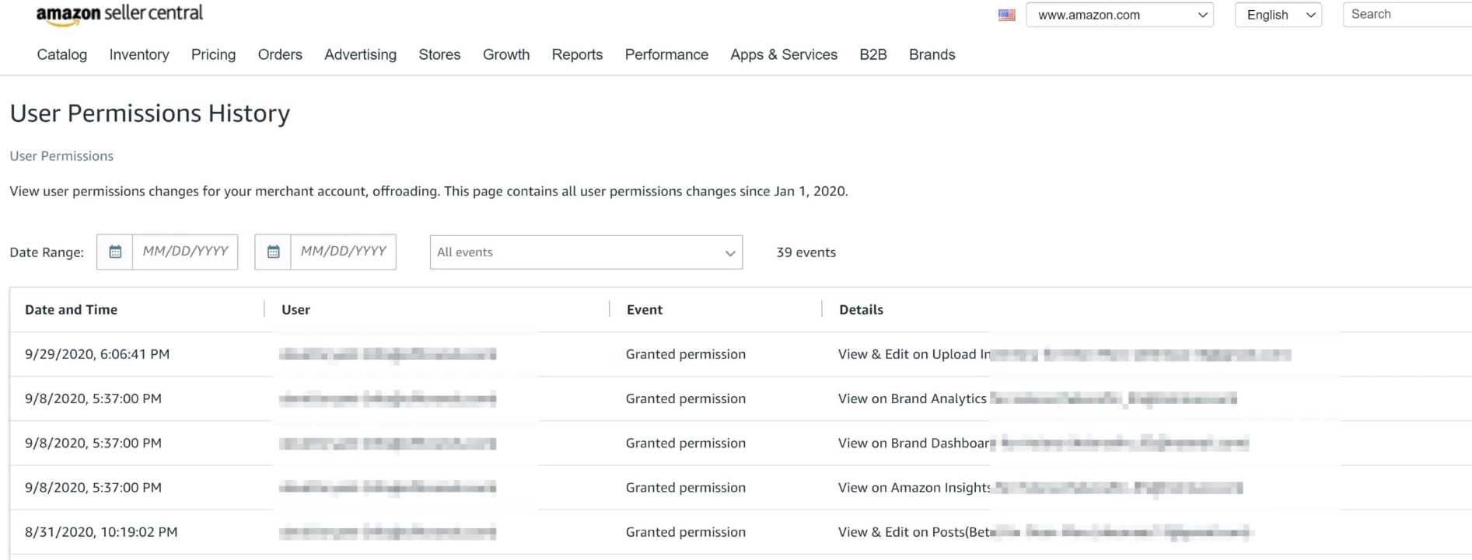Open the Apps & Services menu

[x=783, y=54]
